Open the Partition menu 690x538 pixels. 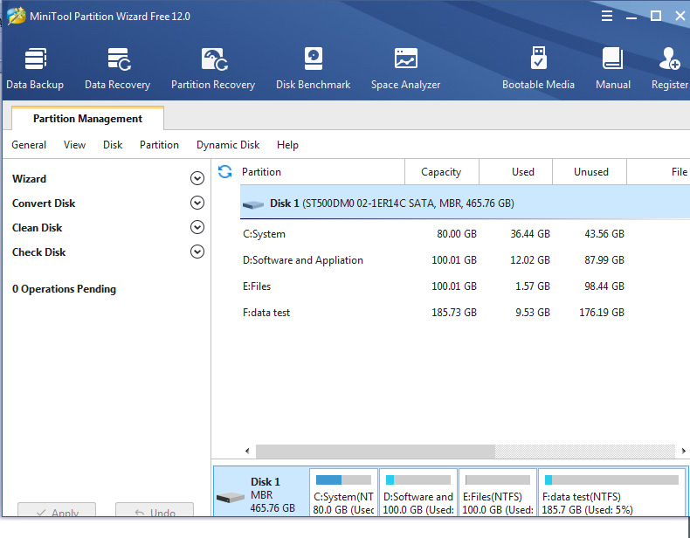tap(159, 145)
